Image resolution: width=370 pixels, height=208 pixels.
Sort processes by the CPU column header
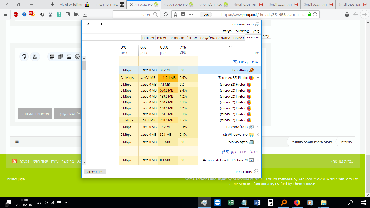tap(188, 50)
